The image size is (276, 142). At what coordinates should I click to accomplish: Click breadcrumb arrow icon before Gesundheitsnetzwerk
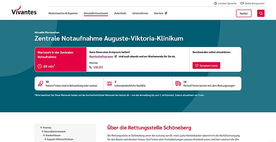click(x=43, y=131)
